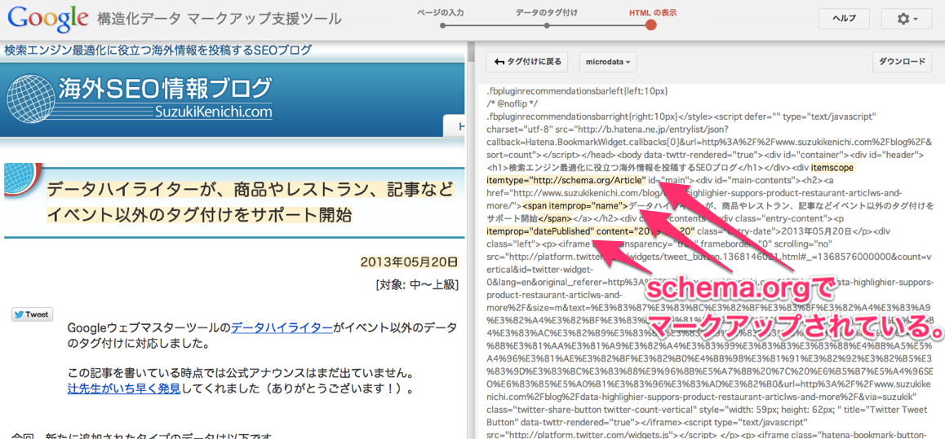Click the highlighted article title データハイライターが
This screenshot has width=945, height=439.
click(250, 202)
